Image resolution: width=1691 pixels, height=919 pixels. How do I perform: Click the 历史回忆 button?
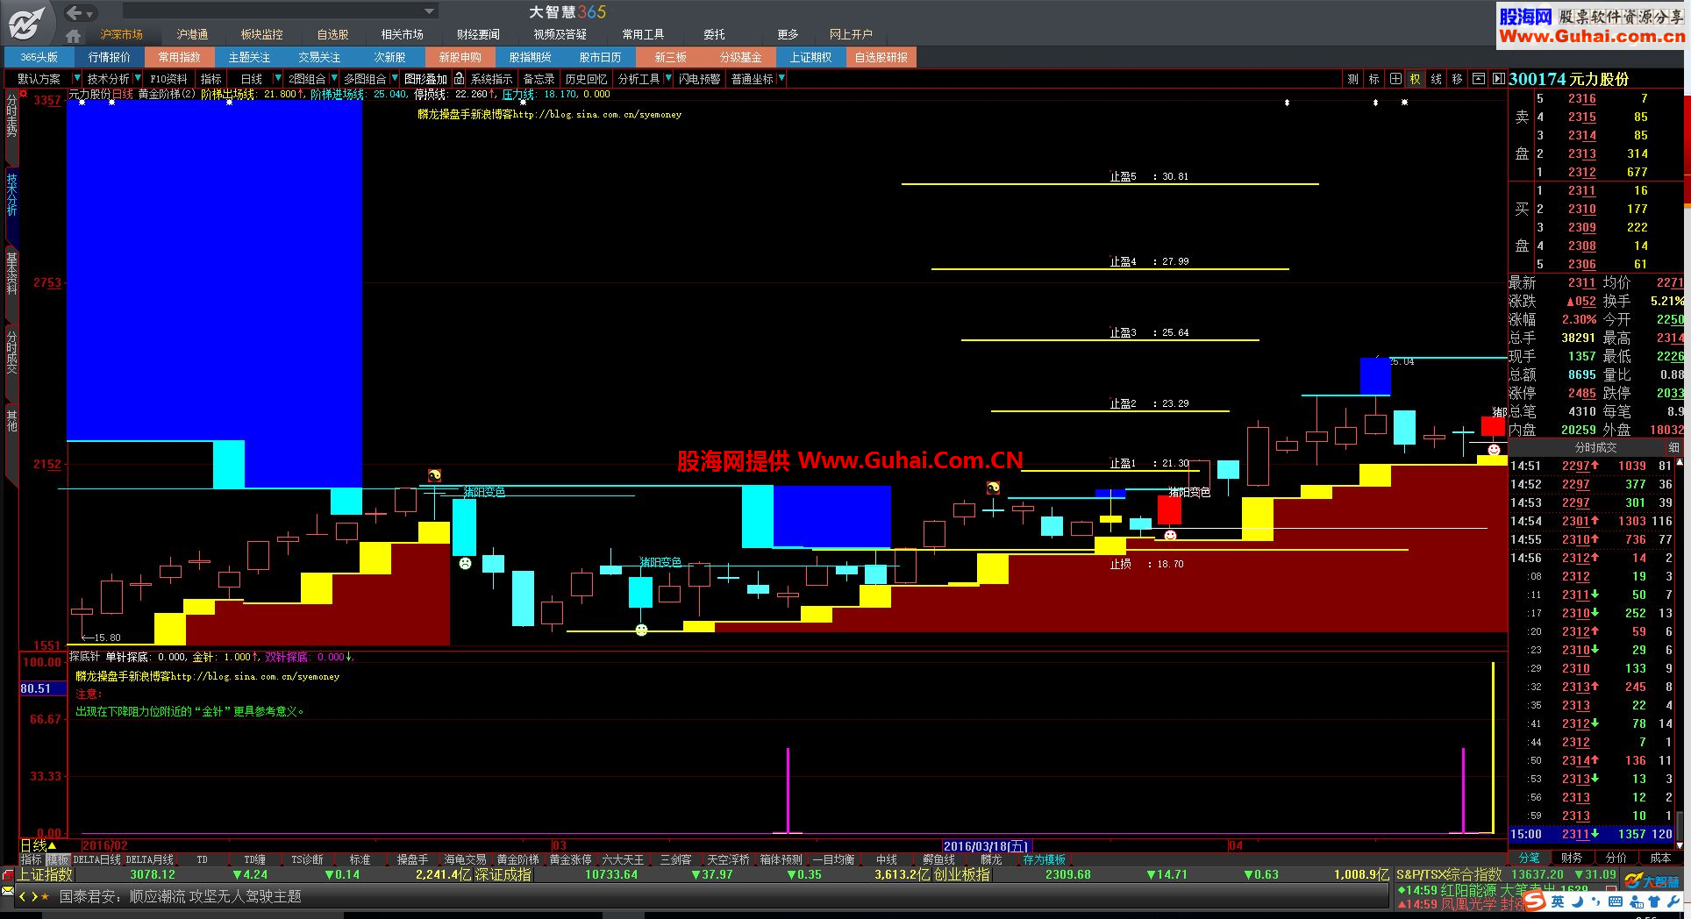586,79
